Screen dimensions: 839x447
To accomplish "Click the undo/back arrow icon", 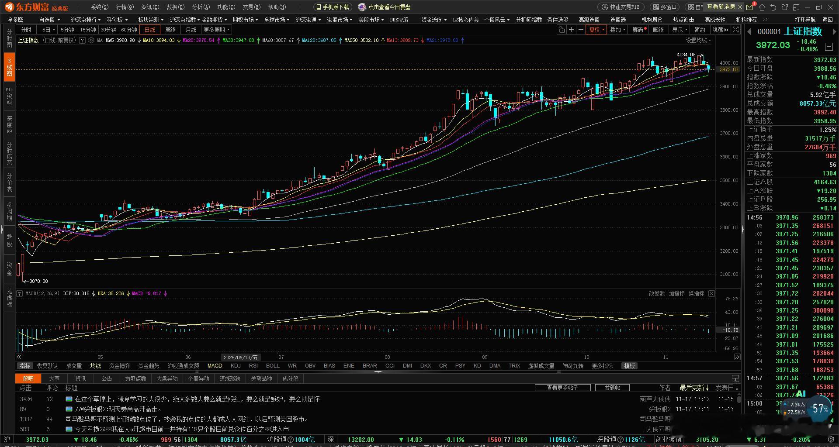I will pyautogui.click(x=773, y=7).
